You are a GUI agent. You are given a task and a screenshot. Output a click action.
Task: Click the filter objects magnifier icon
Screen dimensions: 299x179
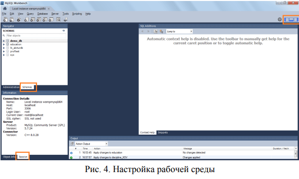click(4, 36)
